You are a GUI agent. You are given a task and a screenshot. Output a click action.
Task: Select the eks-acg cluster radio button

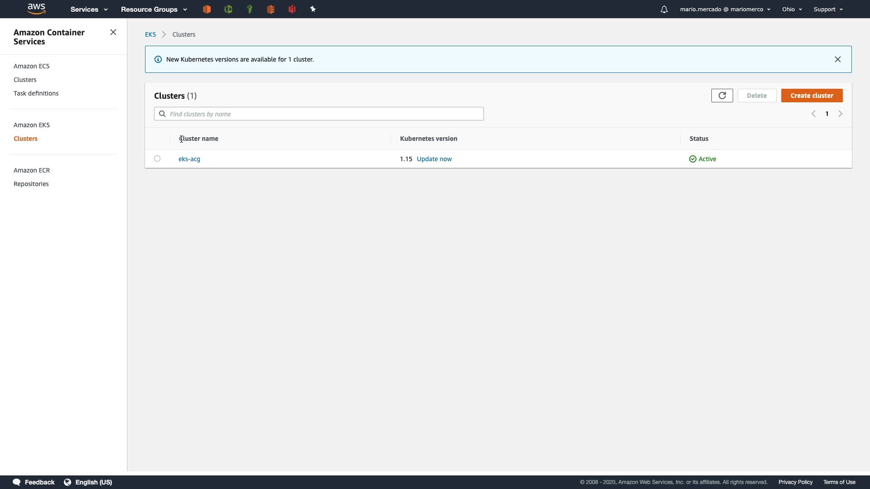157,158
